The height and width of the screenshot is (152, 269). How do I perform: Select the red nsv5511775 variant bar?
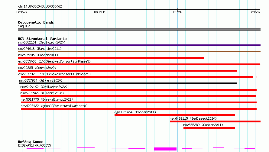pyautogui.click(x=139, y=102)
